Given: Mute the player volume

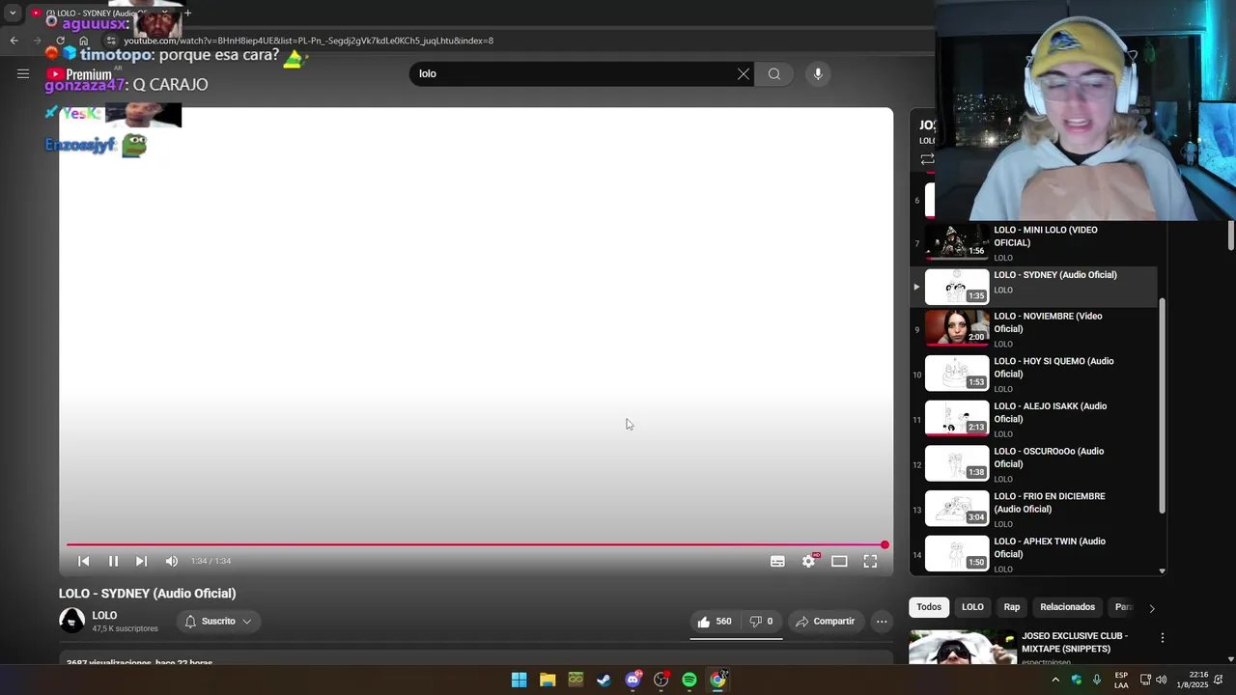Looking at the screenshot, I should pyautogui.click(x=171, y=561).
